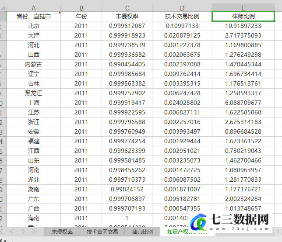
Task: Click cell with value 0.10997133
Action: coord(182,26)
